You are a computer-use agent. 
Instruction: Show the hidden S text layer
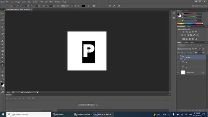click(178, 67)
